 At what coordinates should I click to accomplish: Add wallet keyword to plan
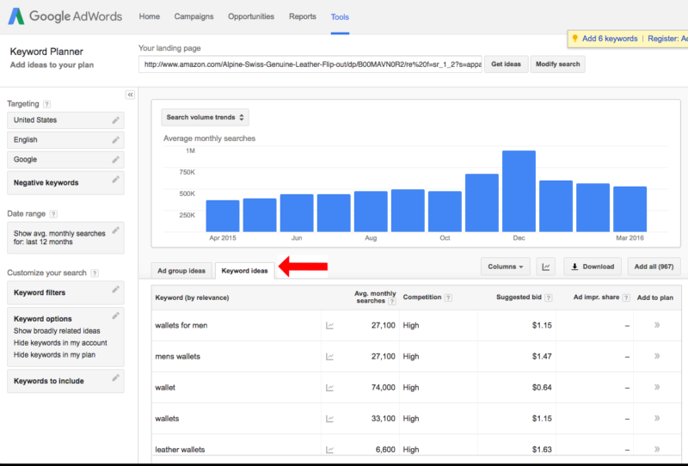coord(657,388)
